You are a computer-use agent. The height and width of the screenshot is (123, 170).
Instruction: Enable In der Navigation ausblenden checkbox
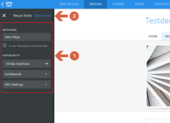coord(5,45)
